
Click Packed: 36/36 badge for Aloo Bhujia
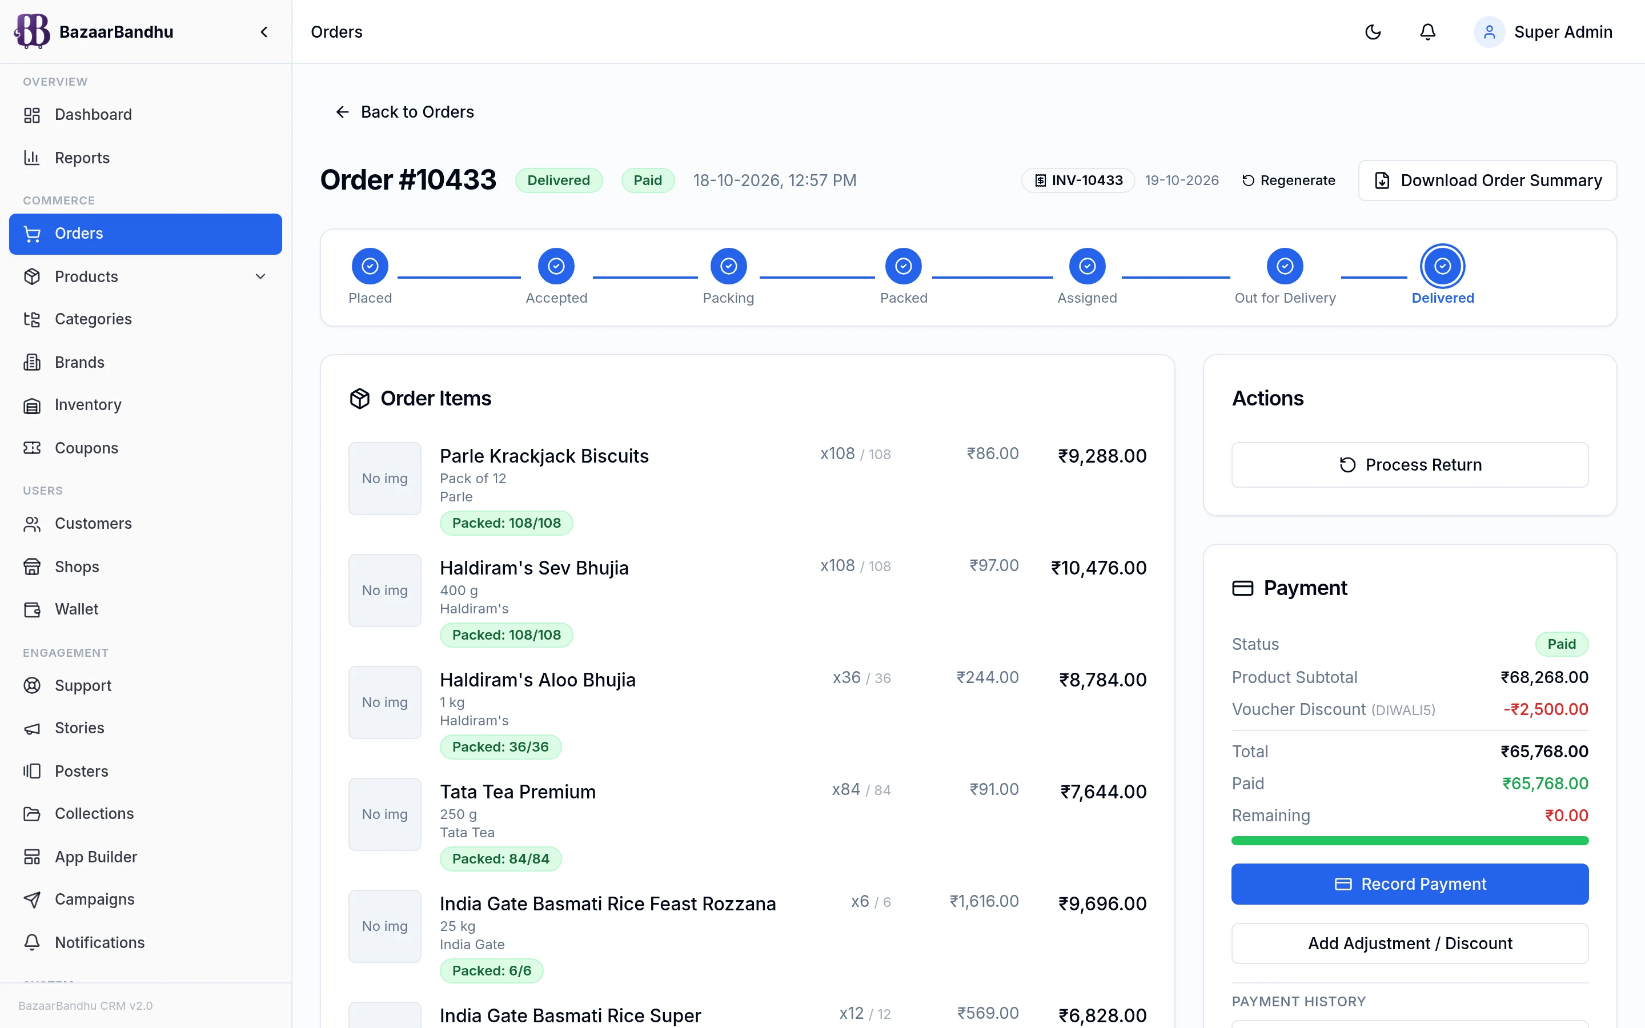[x=500, y=746]
